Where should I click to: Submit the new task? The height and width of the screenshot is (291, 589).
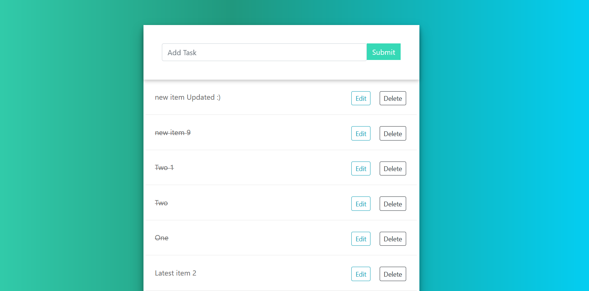click(x=383, y=52)
